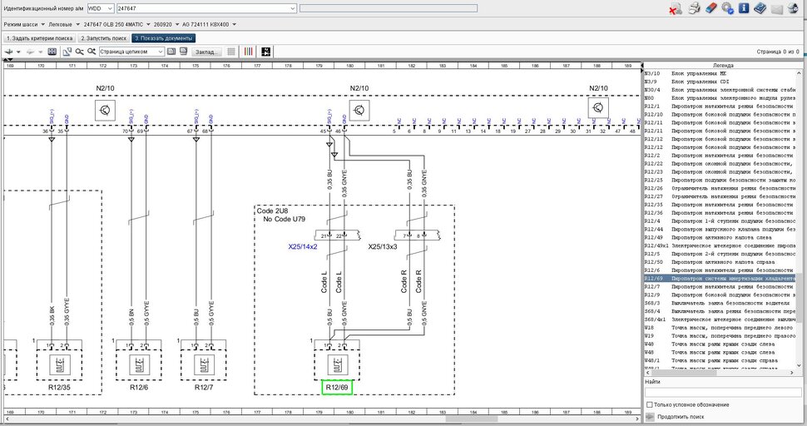Image resolution: width=807 pixels, height=426 pixels.
Task: Click the zoom out magnifier icon
Action: (80, 52)
